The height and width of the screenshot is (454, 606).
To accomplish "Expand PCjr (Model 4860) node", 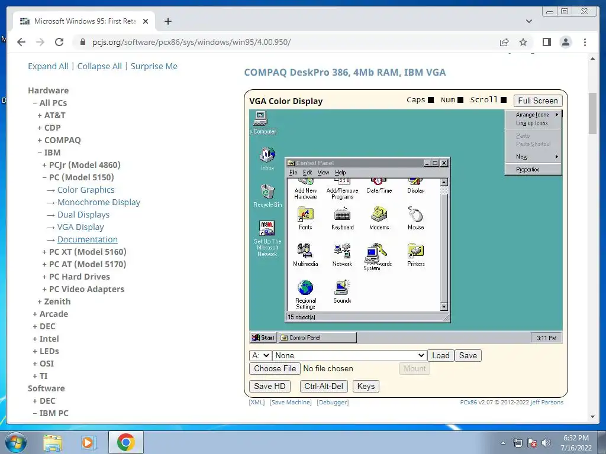I will click(81, 165).
